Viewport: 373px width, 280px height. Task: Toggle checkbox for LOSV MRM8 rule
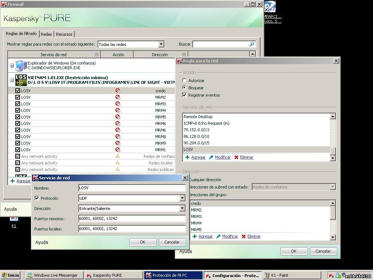(17, 136)
